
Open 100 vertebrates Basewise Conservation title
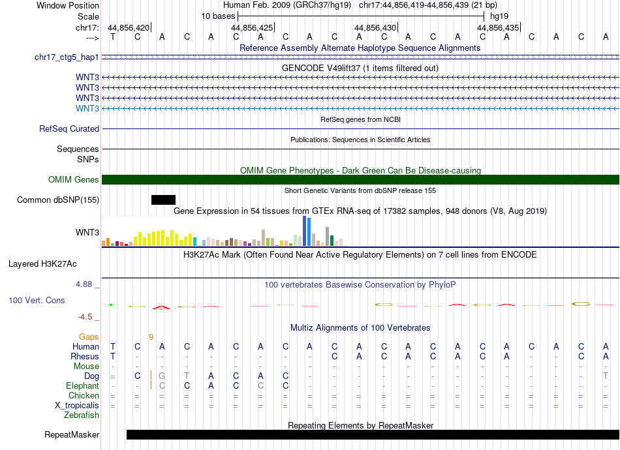(360, 284)
